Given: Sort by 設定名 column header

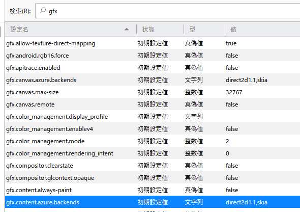Looking at the screenshot, I should coord(71,30).
